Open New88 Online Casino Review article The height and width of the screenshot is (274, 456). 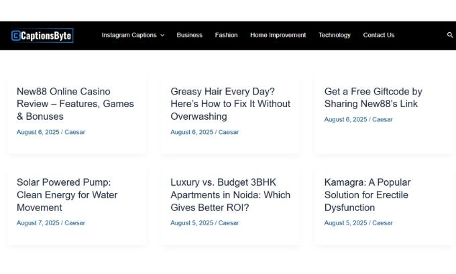pyautogui.click(x=75, y=104)
